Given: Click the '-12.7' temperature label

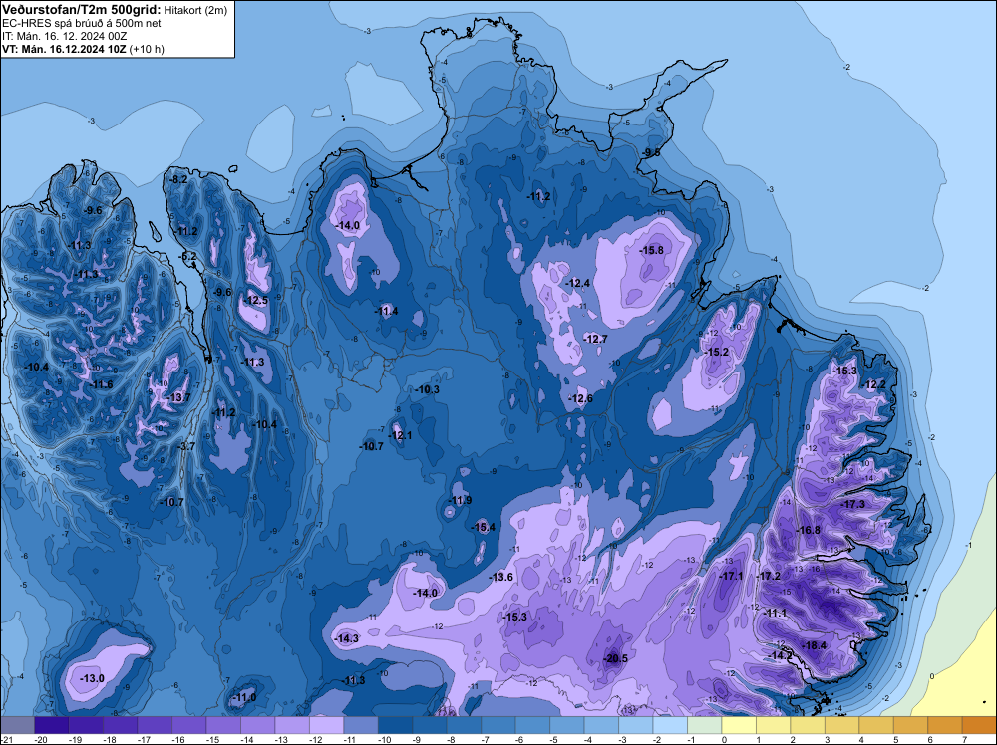Looking at the screenshot, I should point(596,340).
